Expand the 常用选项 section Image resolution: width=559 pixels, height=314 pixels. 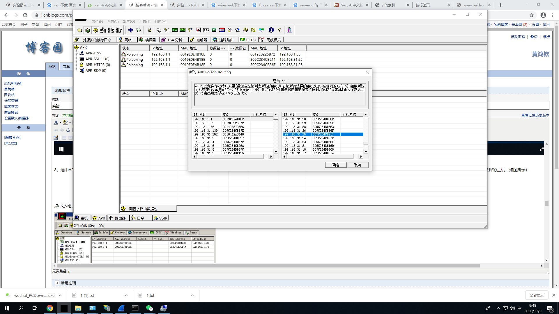[x=57, y=283]
